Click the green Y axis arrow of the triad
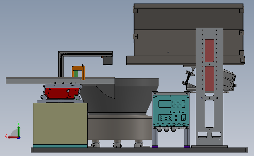 (x=19, y=131)
